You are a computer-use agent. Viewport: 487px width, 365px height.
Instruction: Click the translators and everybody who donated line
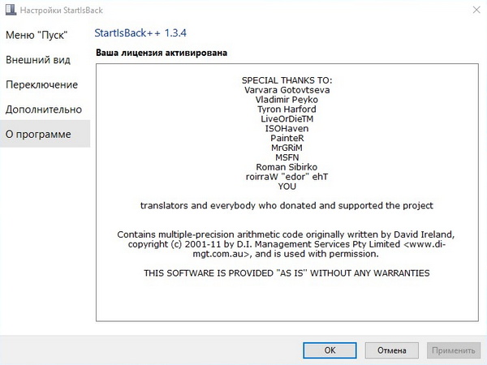(x=287, y=205)
